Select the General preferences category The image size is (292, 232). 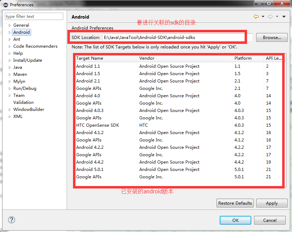click(21, 25)
